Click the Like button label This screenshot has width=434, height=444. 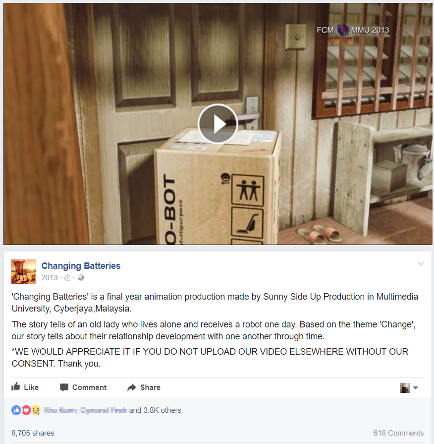click(x=31, y=387)
